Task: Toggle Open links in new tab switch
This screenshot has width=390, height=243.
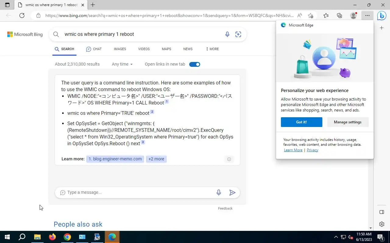Action: (x=195, y=64)
